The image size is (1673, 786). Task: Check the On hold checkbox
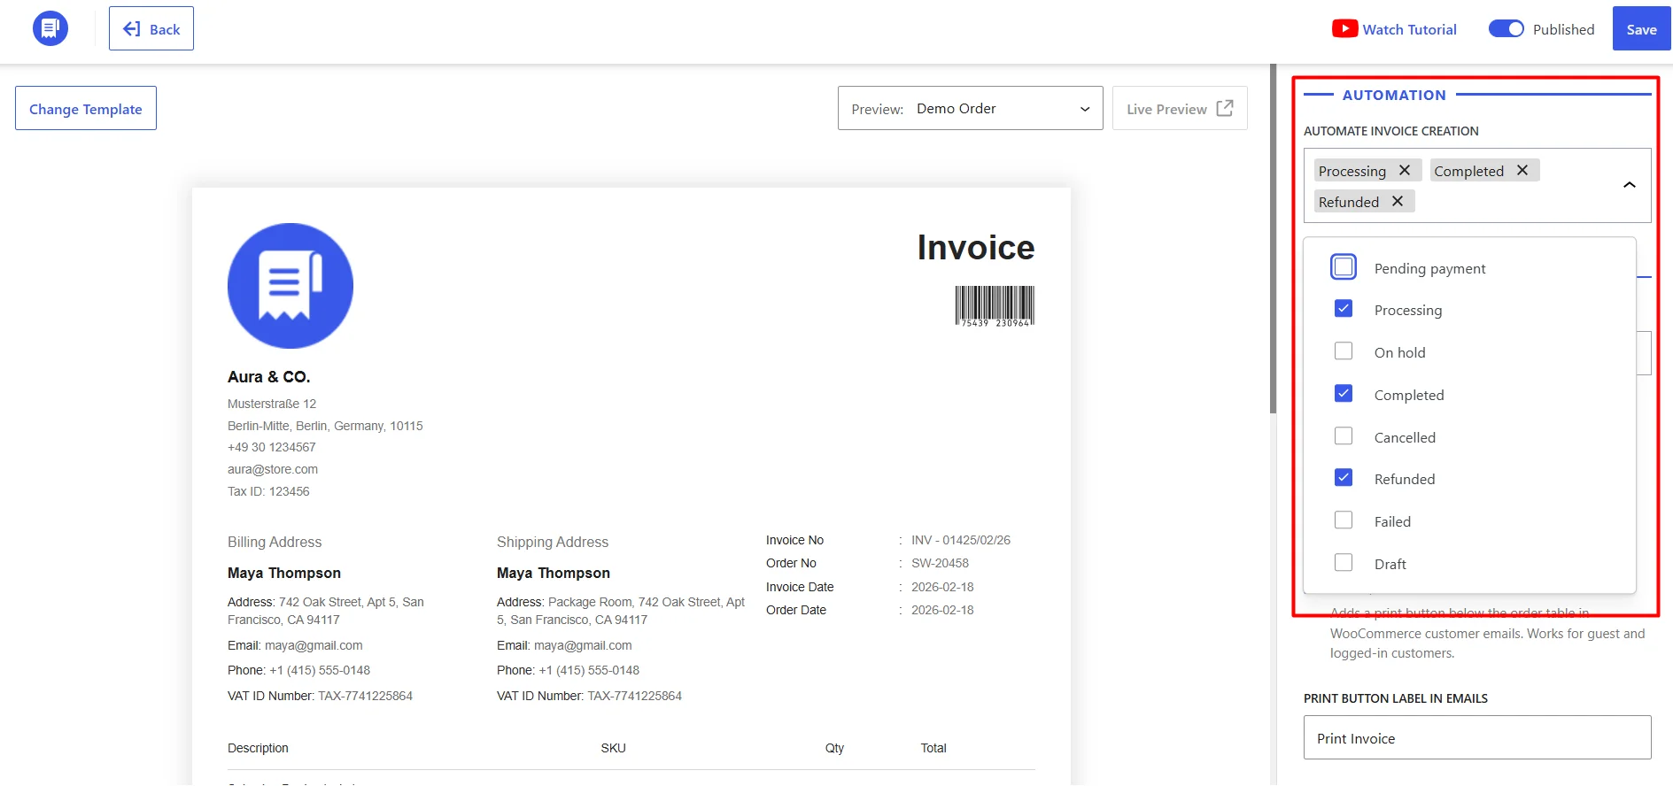1344,351
